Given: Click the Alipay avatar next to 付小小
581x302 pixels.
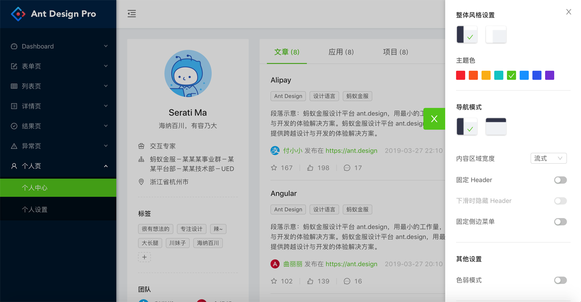Looking at the screenshot, I should tap(275, 151).
